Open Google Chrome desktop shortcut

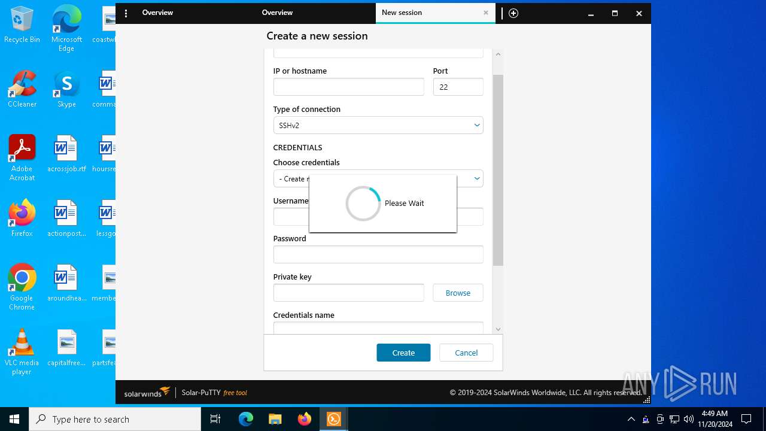[22, 287]
